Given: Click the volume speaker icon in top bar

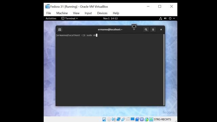Looking at the screenshot, I should pyautogui.click(x=165, y=18).
